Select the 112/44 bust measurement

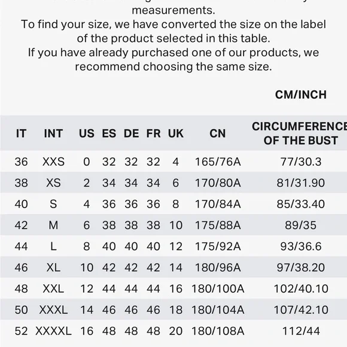(x=300, y=331)
